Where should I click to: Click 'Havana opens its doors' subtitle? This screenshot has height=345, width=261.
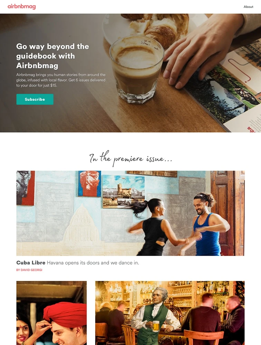click(x=93, y=263)
